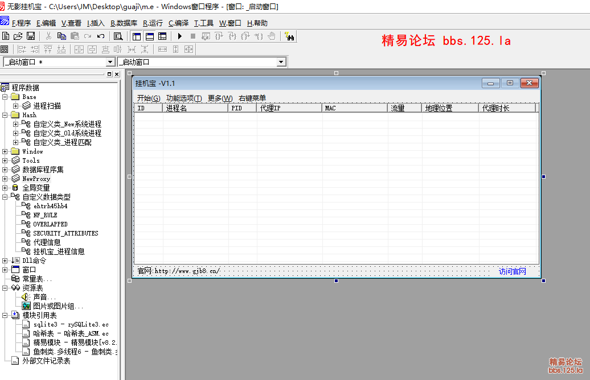The width and height of the screenshot is (590, 380).
Task: Open the left _启动窗口 * combo dropdown
Action: tap(110, 62)
